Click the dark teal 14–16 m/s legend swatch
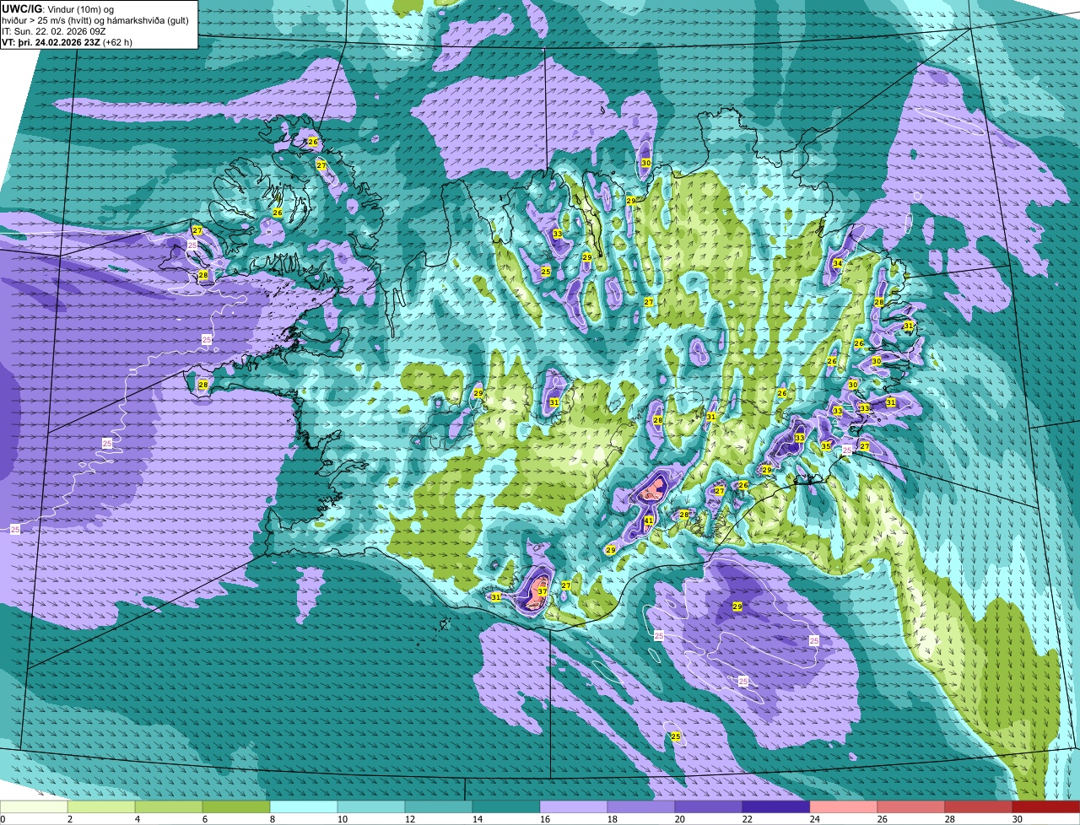 pos(506,806)
